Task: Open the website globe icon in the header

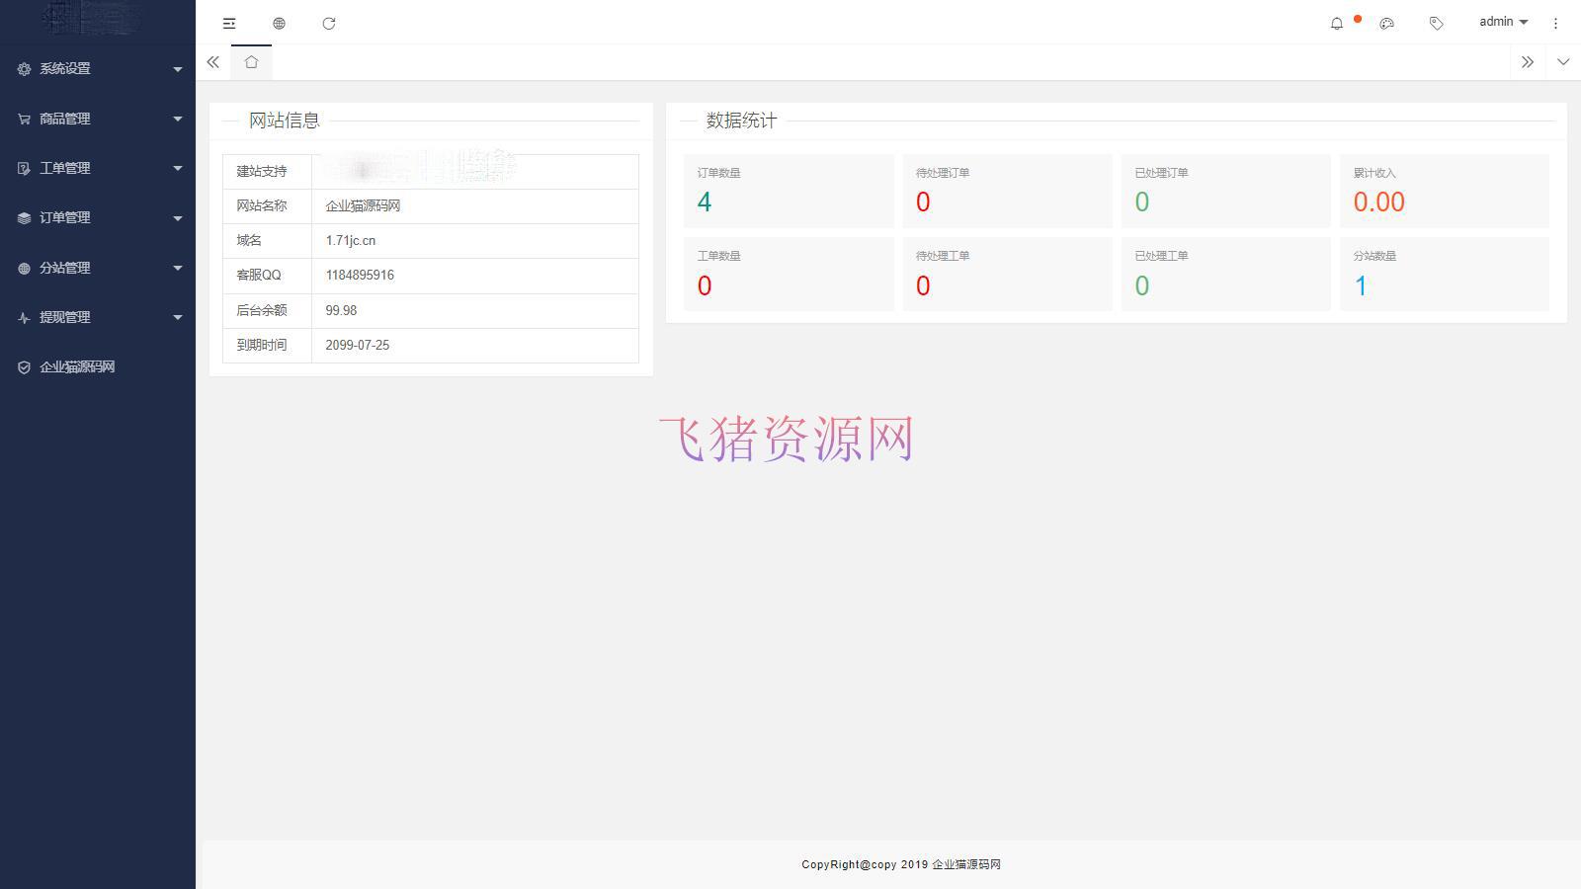Action: click(279, 23)
